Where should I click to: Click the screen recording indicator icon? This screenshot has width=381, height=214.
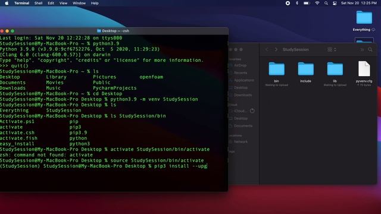click(288, 3)
